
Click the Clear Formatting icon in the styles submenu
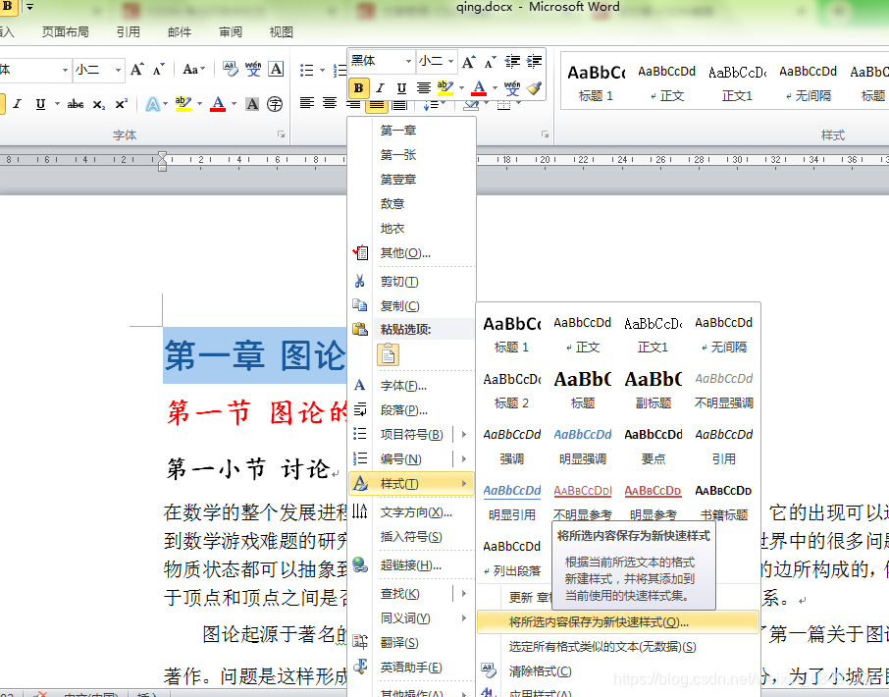[488, 670]
